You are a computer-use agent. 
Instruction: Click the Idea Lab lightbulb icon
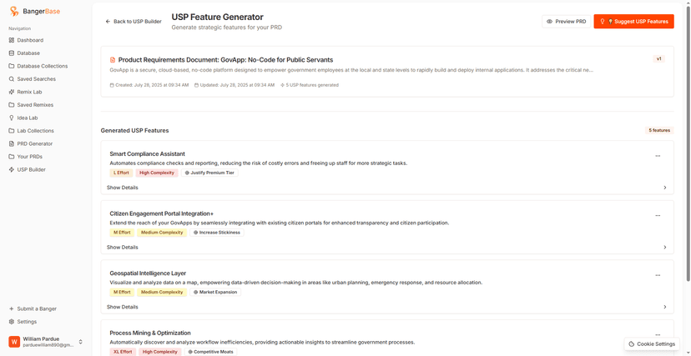(x=12, y=118)
